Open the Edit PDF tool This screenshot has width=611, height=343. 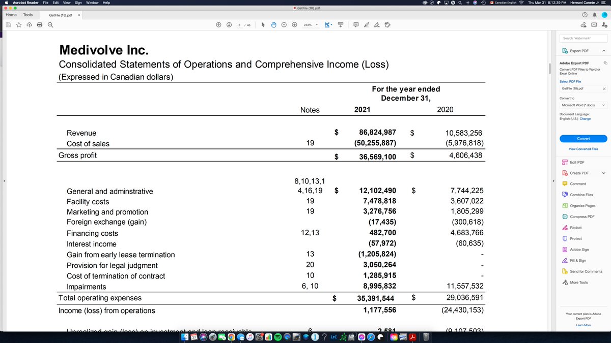[576, 162]
